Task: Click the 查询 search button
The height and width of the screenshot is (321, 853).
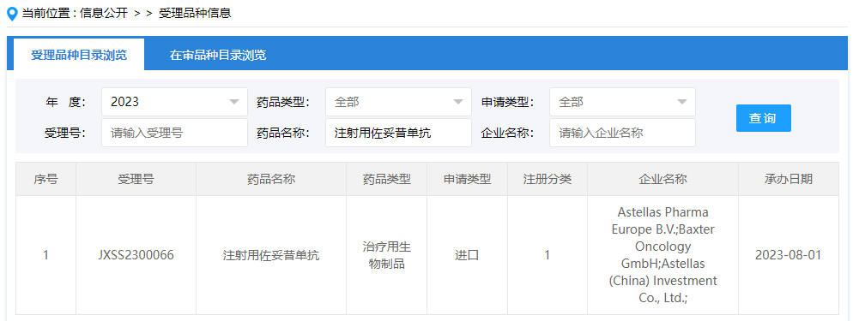Action: (x=763, y=118)
